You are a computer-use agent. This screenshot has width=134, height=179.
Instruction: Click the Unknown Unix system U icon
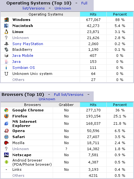(x=6, y=74)
